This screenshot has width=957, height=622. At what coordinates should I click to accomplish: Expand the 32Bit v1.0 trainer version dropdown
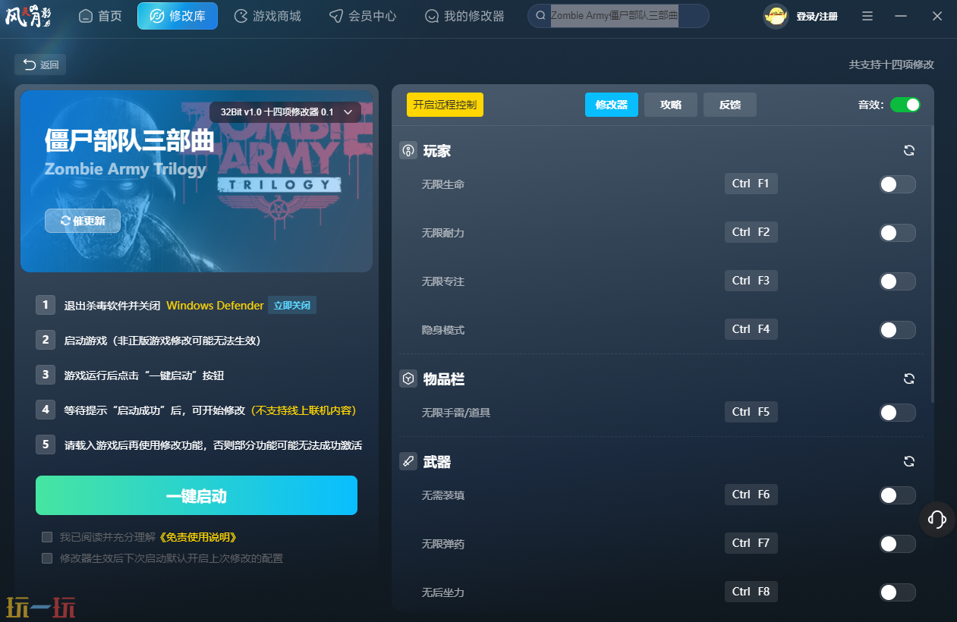tap(285, 112)
